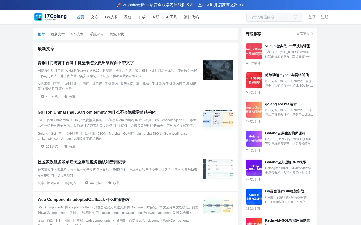Open the 下载 navigation item

(142, 17)
